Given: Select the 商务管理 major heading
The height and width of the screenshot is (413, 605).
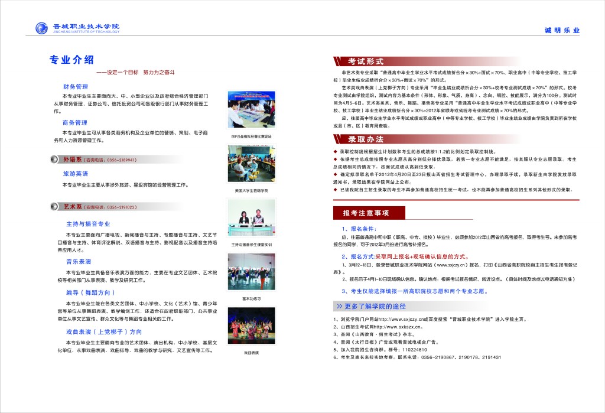Looking at the screenshot, I should (x=75, y=123).
